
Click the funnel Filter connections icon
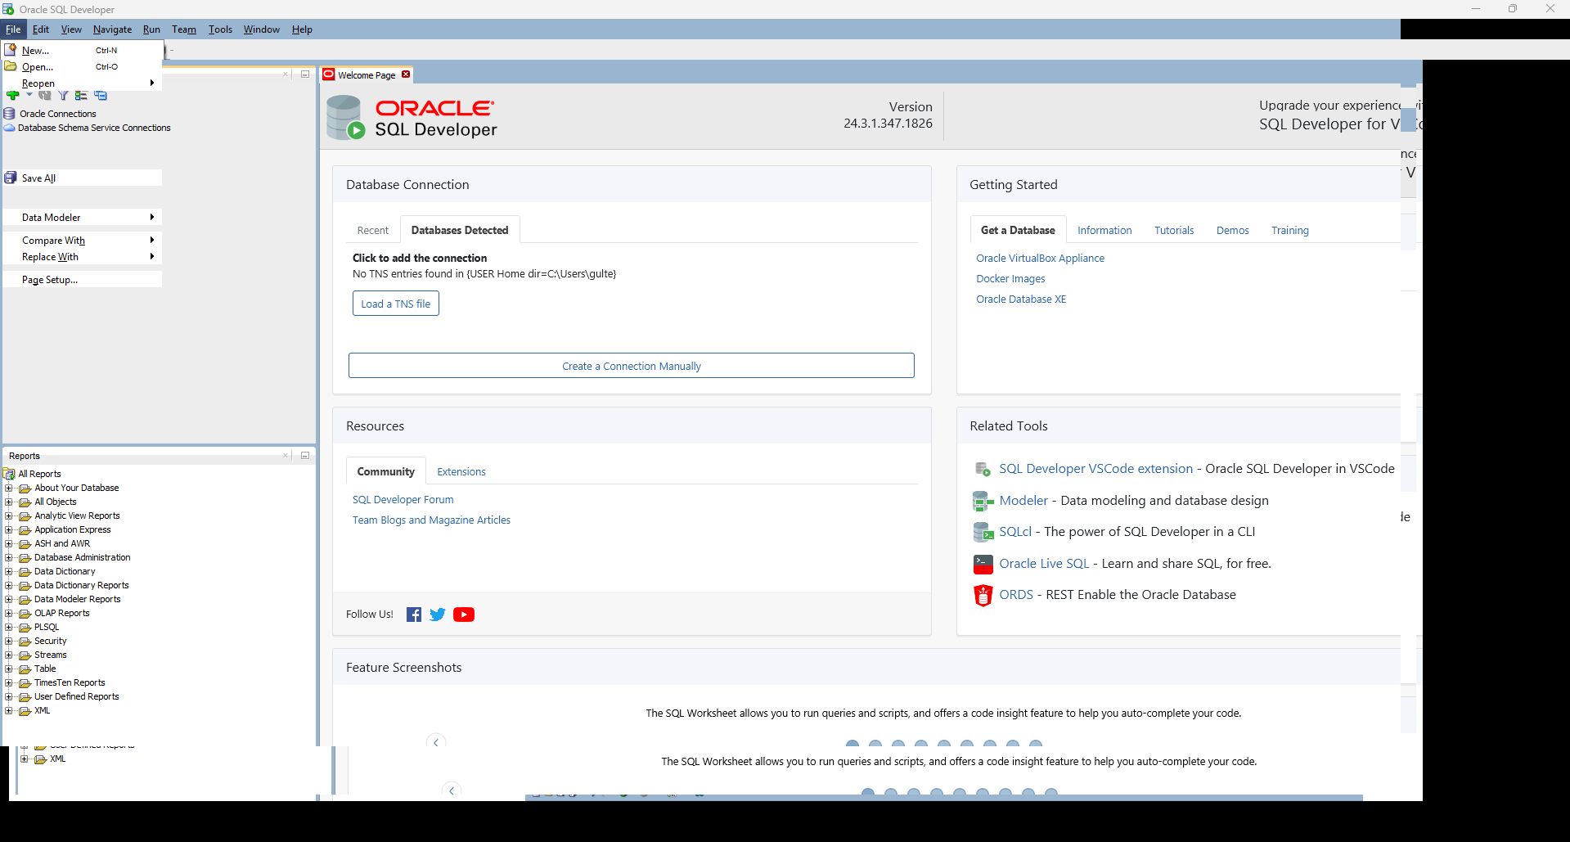point(63,96)
